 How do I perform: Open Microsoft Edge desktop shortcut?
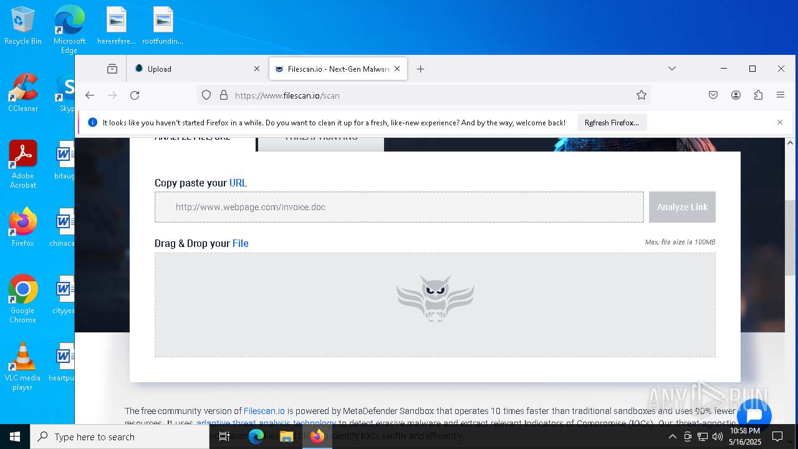point(69,29)
